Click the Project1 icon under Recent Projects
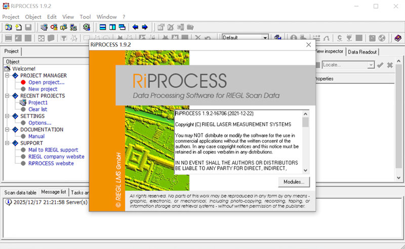The height and width of the screenshot is (249, 405). pyautogui.click(x=23, y=103)
